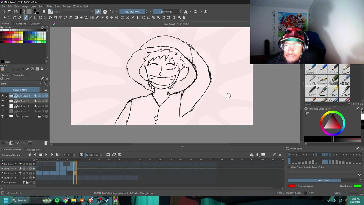Hide the Background layer in Layers panel
Image resolution: width=364 pixels, height=205 pixels.
coord(3,116)
